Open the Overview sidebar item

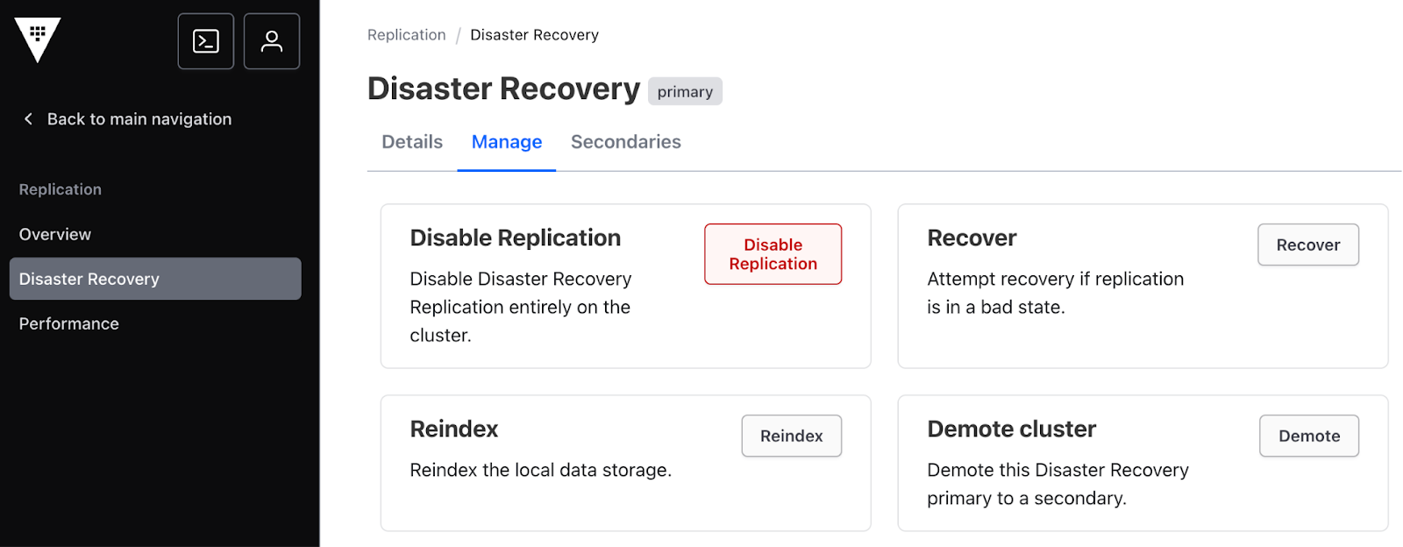pyautogui.click(x=55, y=234)
